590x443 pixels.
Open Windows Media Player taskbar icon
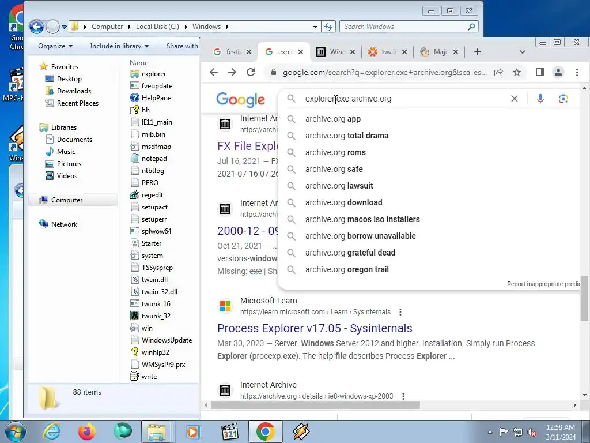click(193, 431)
